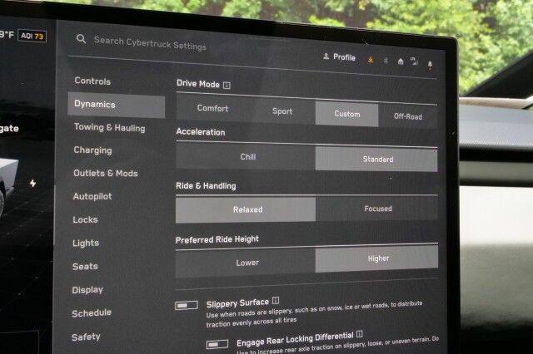Tap the lightning bolt charge icon
Image resolution: width=533 pixels, height=354 pixels.
pos(32,184)
